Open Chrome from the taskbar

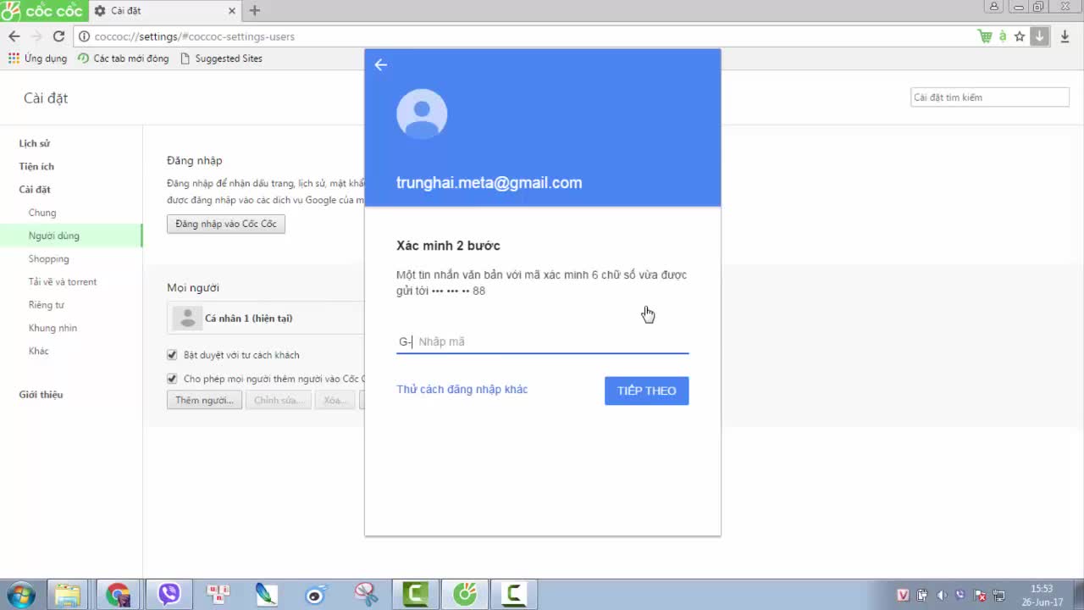point(118,595)
